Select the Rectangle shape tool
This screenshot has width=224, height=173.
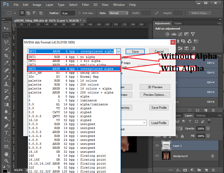6,146
